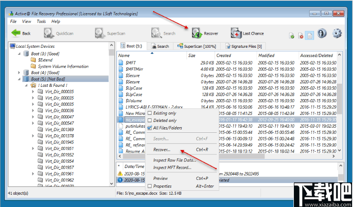Click the blue info icon in log row
This screenshot has width=353, height=207.
[120, 180]
